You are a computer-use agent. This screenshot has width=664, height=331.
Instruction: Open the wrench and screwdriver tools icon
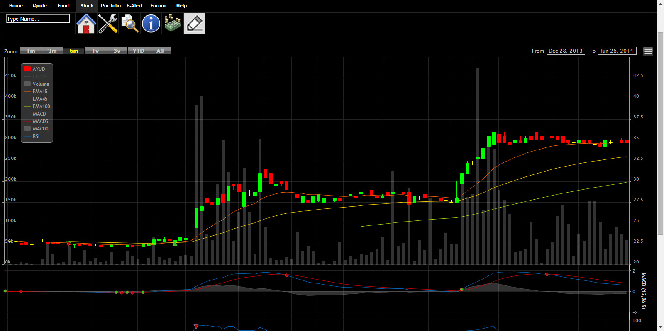[x=108, y=24]
